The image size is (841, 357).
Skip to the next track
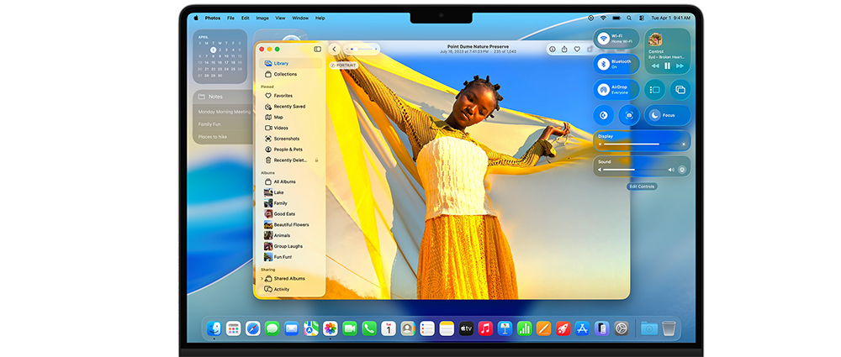coord(680,66)
